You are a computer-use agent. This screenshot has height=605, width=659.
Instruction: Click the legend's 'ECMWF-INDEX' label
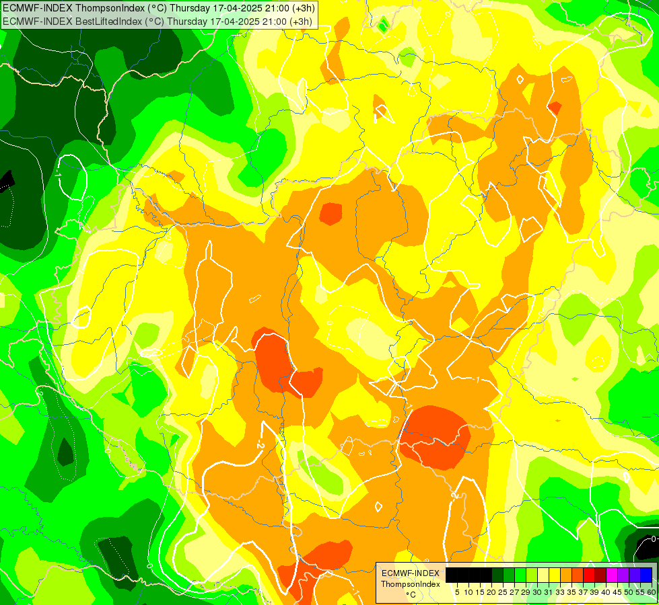411,573
